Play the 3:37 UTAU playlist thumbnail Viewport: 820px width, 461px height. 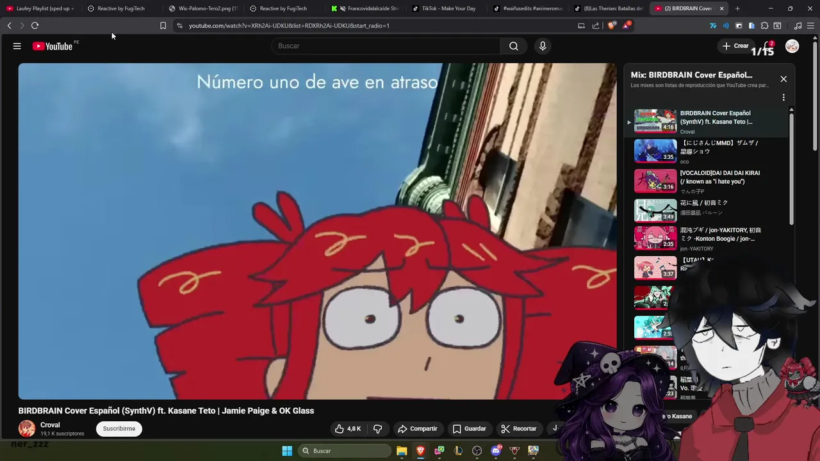click(x=655, y=268)
